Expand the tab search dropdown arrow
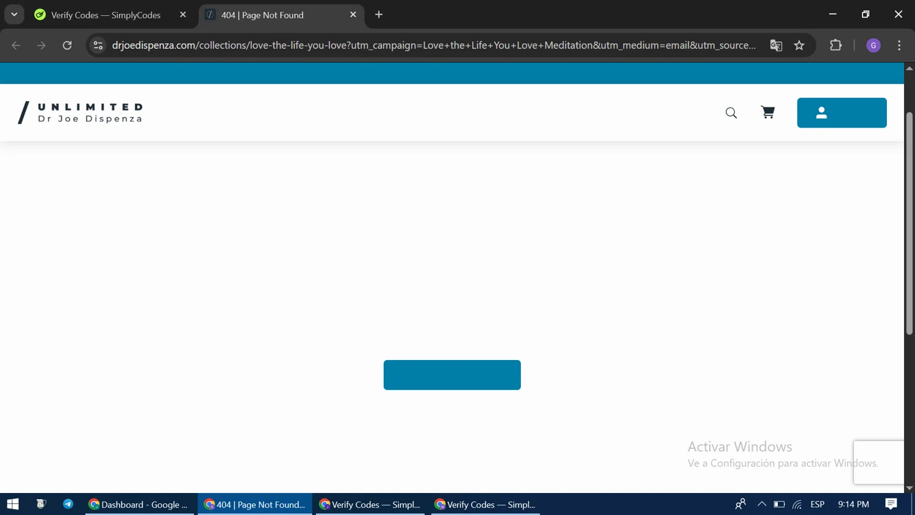 pyautogui.click(x=14, y=15)
